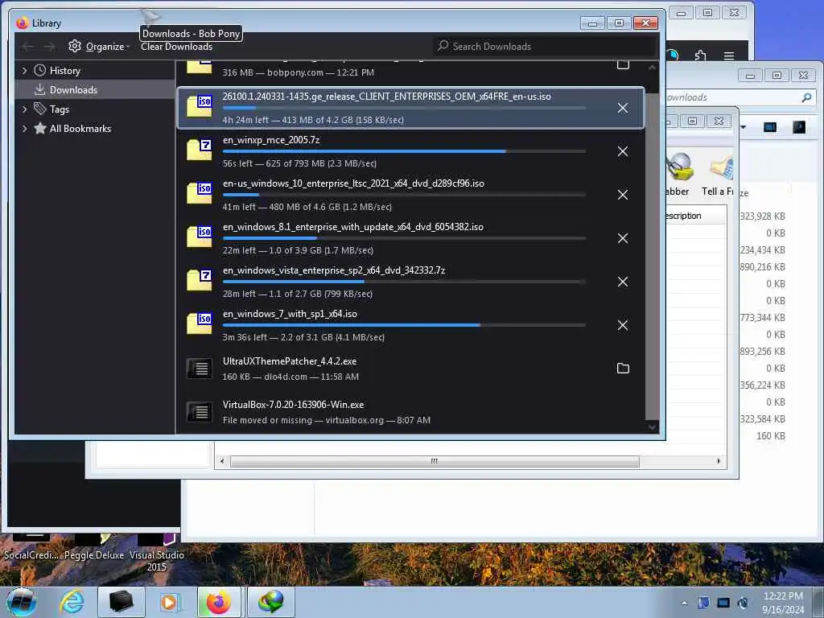824x618 pixels.
Task: Click the ISO icon of the Windows 10 LTSC download
Action: tap(200, 193)
